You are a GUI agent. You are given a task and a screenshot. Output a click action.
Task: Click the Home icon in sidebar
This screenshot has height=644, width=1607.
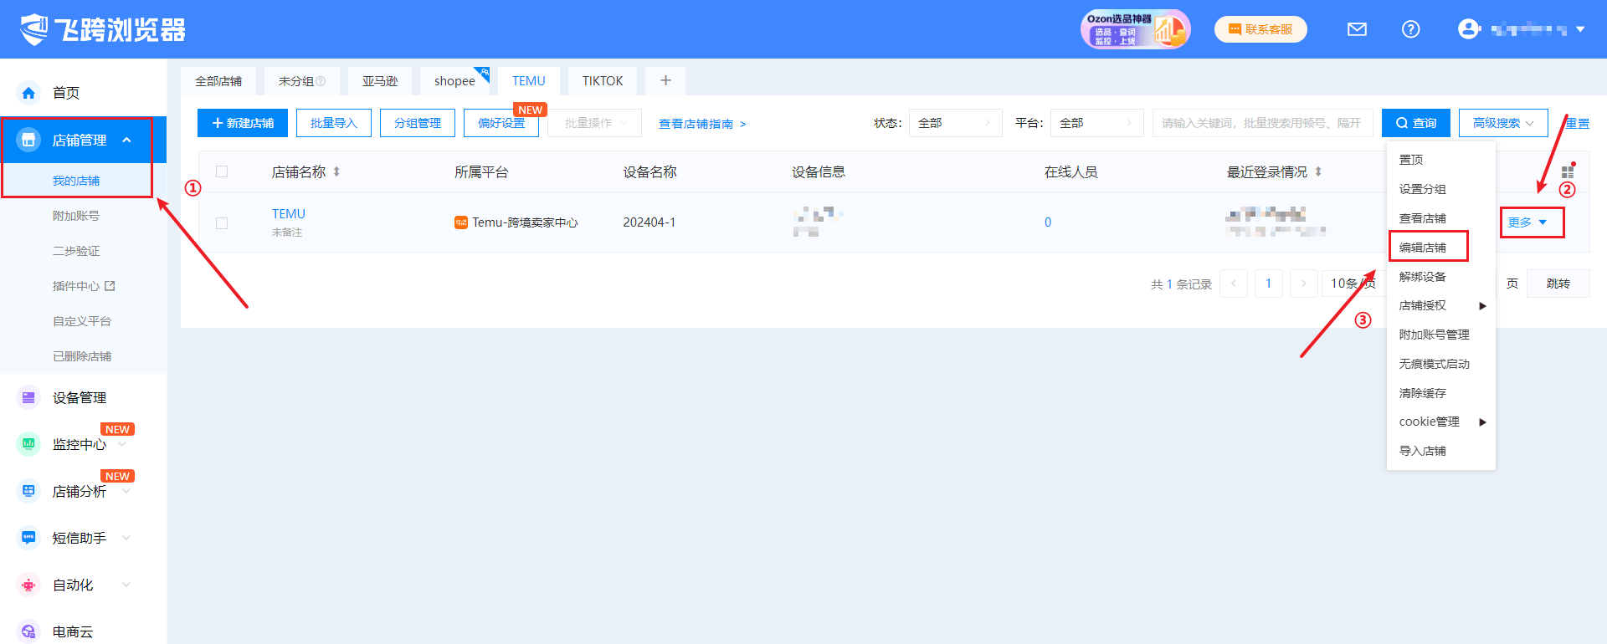[x=29, y=93]
